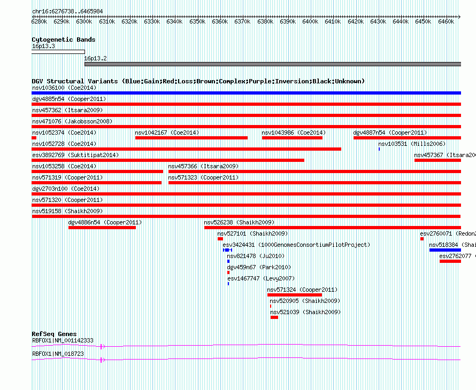
Task: Click the nsv571324 (Cooper2011) label
Action: click(x=302, y=290)
